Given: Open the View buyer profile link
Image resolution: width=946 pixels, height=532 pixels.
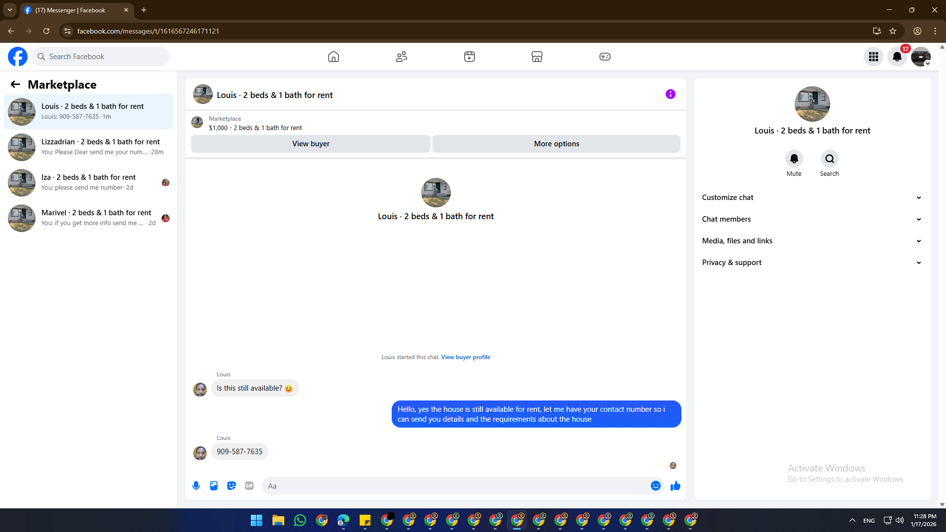Looking at the screenshot, I should pos(465,357).
